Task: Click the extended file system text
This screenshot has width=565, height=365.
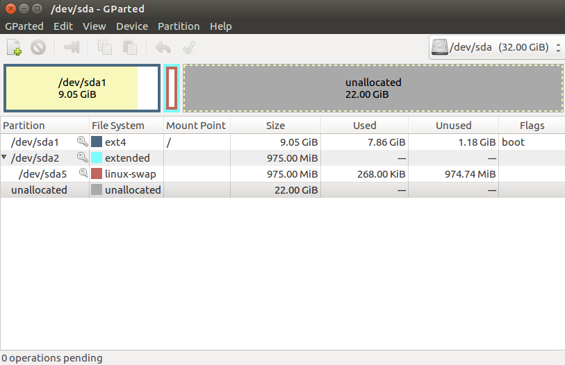Action: click(127, 158)
